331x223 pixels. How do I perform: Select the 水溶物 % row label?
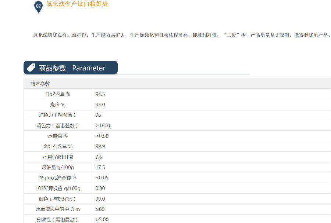coord(58,136)
